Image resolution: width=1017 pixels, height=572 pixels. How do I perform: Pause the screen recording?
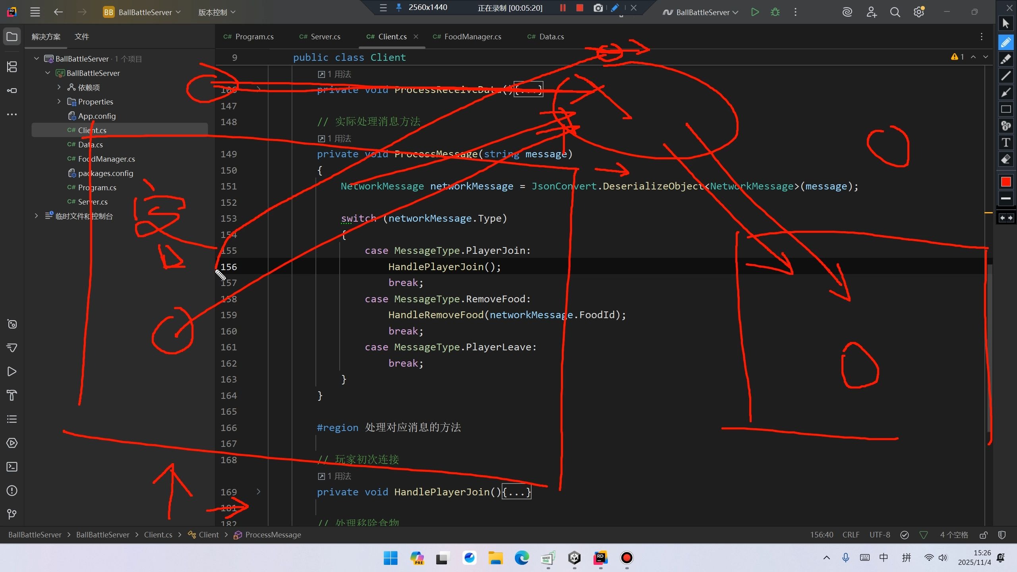pyautogui.click(x=563, y=8)
